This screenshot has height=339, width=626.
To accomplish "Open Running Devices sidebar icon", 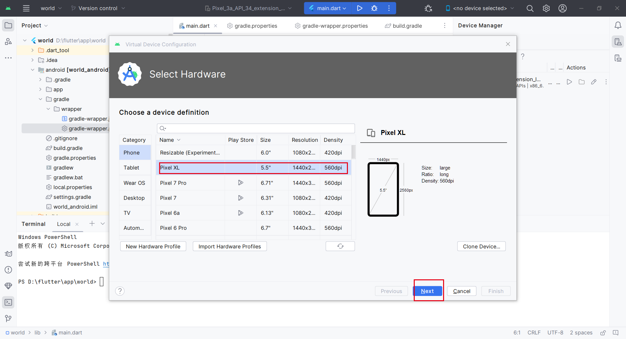I will [x=618, y=58].
